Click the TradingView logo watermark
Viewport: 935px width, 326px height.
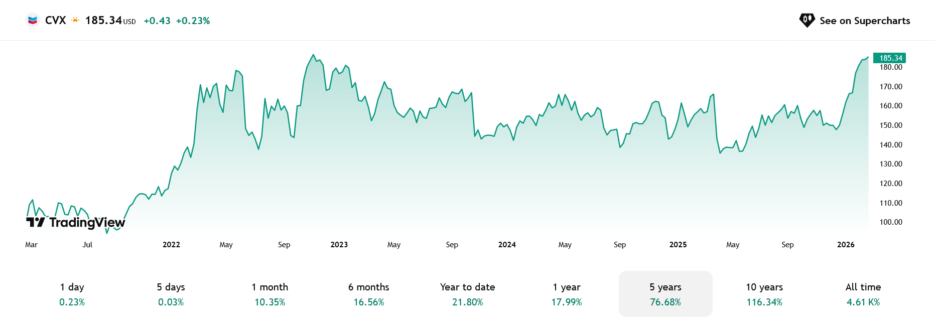pyautogui.click(x=76, y=222)
